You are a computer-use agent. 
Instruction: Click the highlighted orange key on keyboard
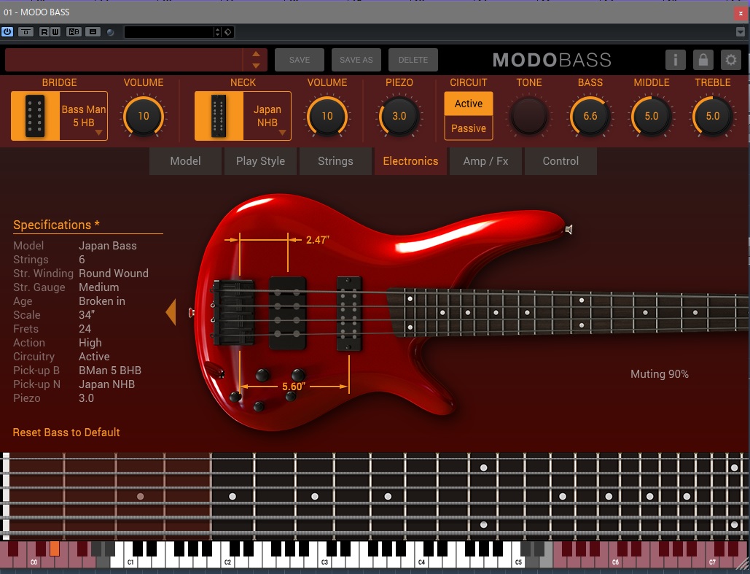55,548
